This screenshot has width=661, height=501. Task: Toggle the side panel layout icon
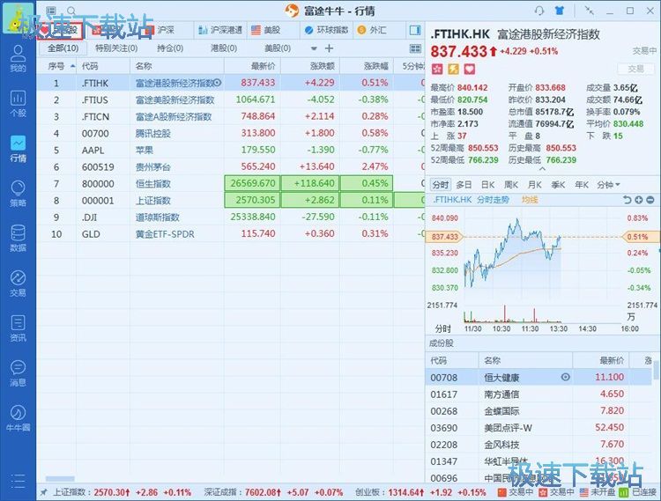[x=415, y=30]
